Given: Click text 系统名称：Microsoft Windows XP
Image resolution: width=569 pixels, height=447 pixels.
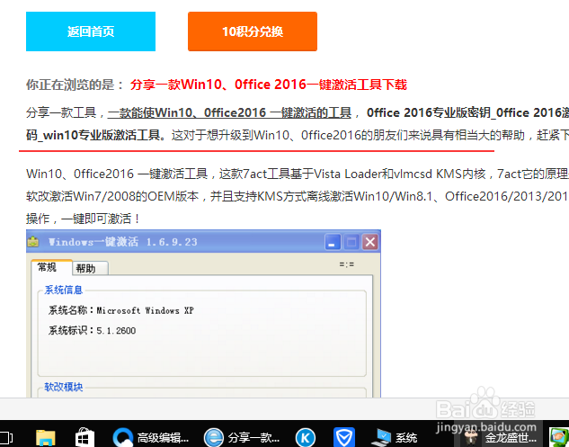Looking at the screenshot, I should 121,310.
